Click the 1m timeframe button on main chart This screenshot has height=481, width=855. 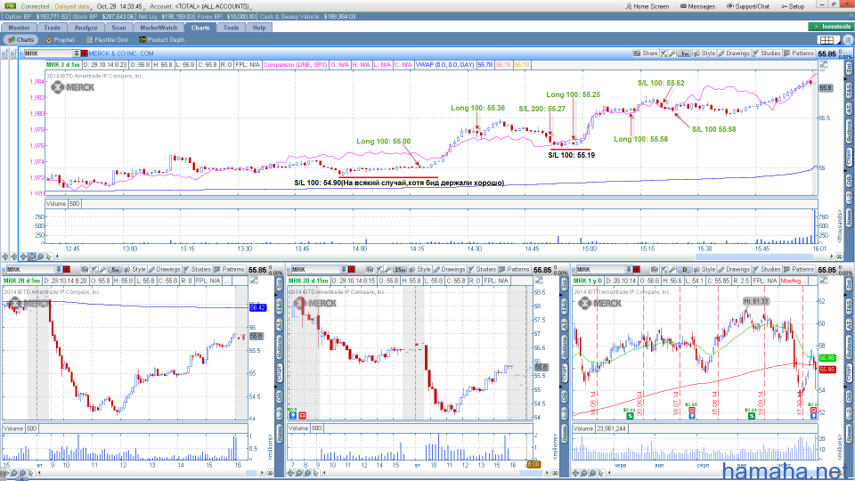(684, 53)
